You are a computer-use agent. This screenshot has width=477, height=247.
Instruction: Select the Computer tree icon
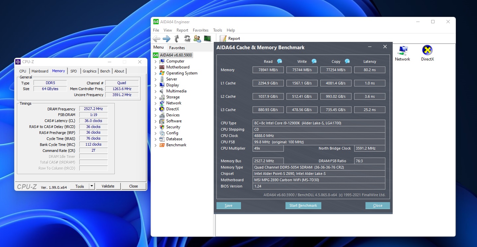(162, 61)
